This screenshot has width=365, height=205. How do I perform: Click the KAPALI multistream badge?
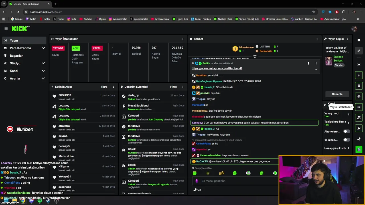point(97,48)
